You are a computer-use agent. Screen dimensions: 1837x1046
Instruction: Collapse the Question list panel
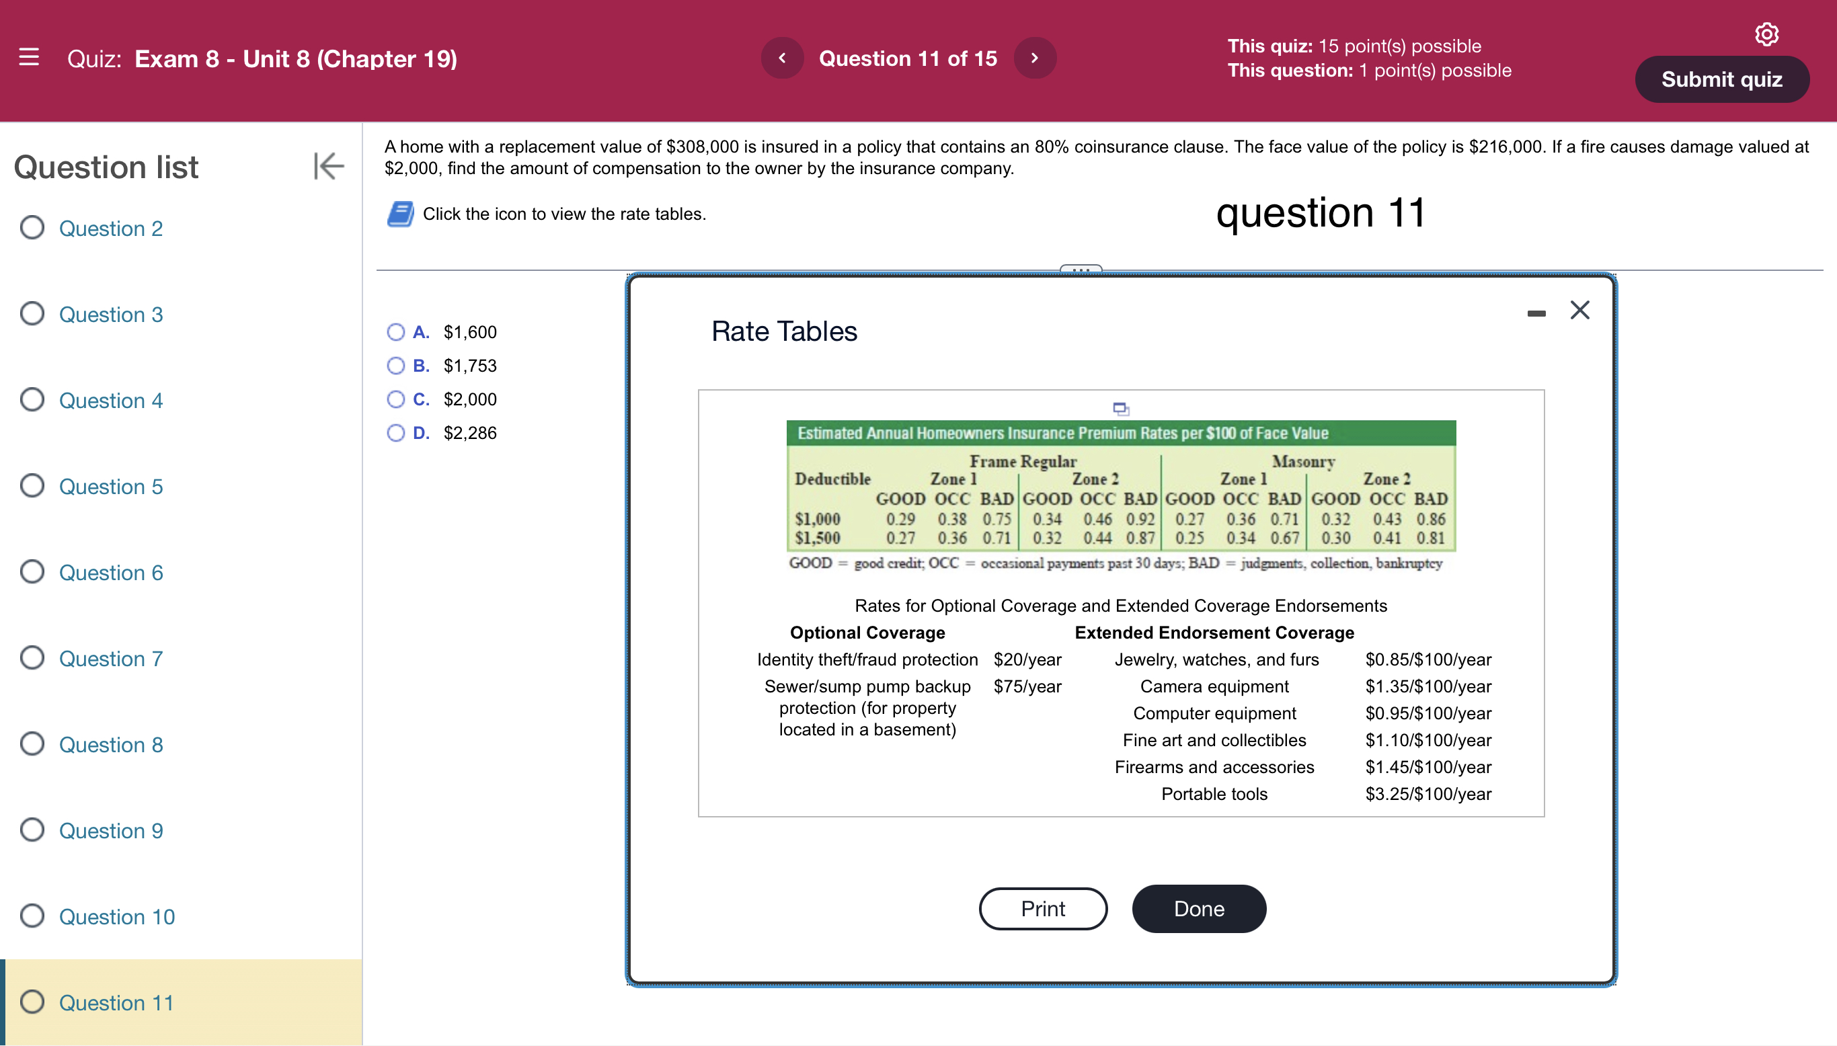[x=328, y=166]
